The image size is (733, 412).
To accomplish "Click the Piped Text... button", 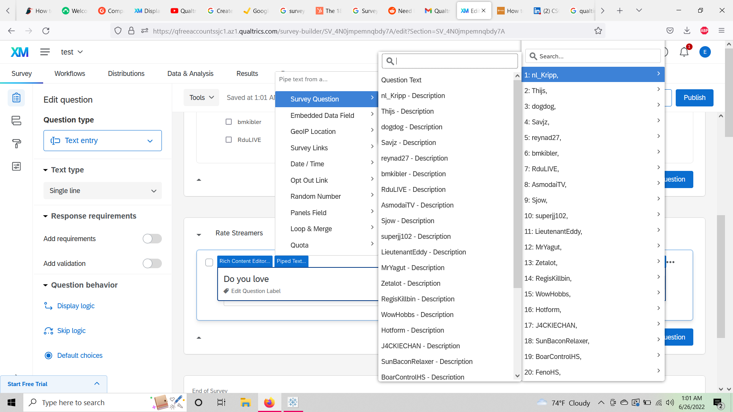I will coord(291,261).
